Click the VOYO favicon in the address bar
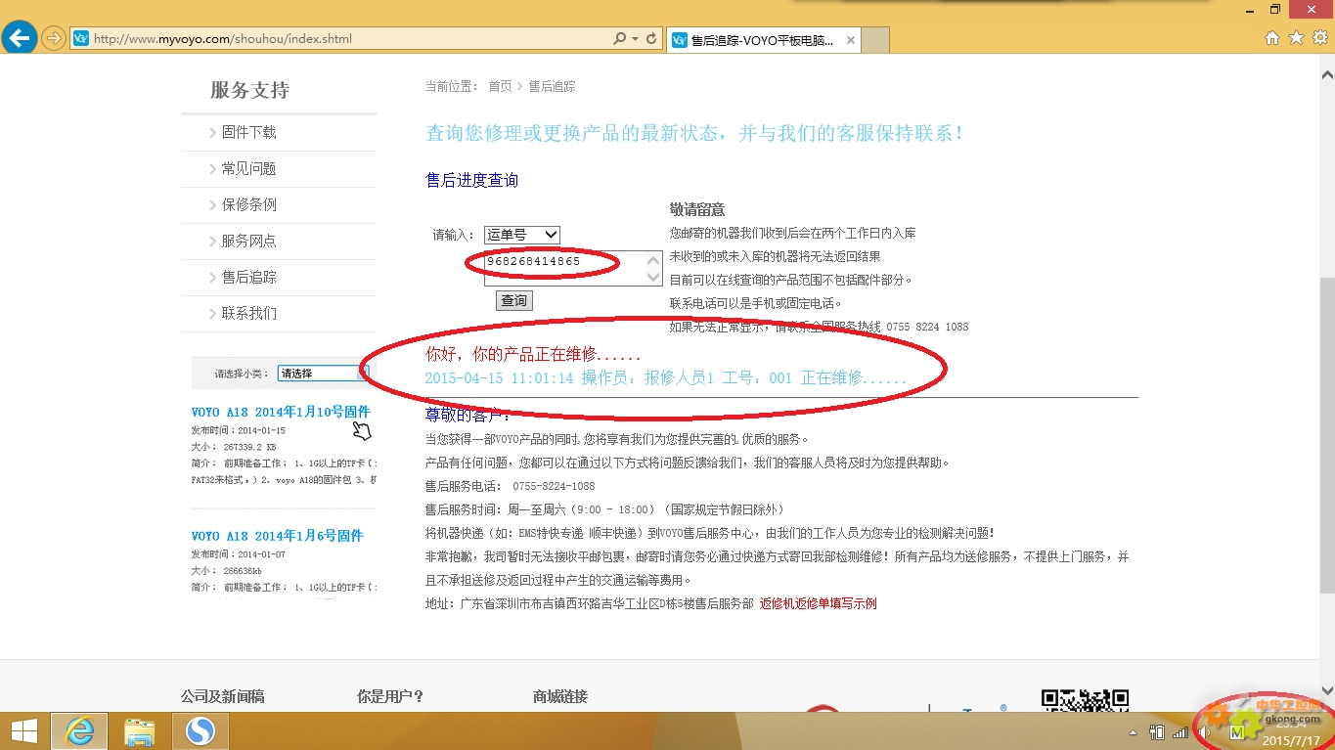Screen dimensions: 1335x750 tap(82, 39)
